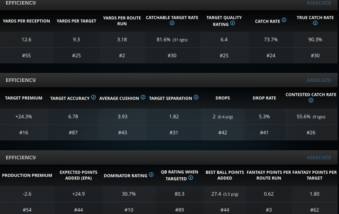Screen dimensions: 339x214
Task: Open the QB Rating When Targeted info icon
Action: click(x=191, y=178)
